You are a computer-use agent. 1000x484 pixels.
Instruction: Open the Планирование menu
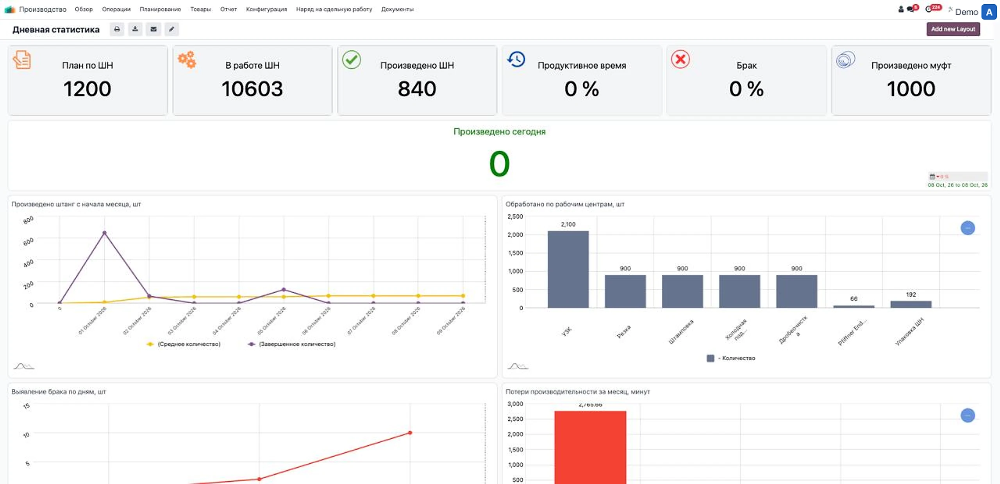point(160,9)
